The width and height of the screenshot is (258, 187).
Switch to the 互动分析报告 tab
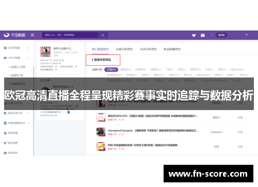(x=148, y=49)
